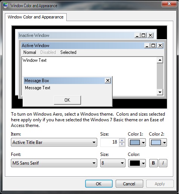The width and height of the screenshot is (179, 194).
Task: Open the Item dropdown showing Active Title Bar
Action: [54, 142]
